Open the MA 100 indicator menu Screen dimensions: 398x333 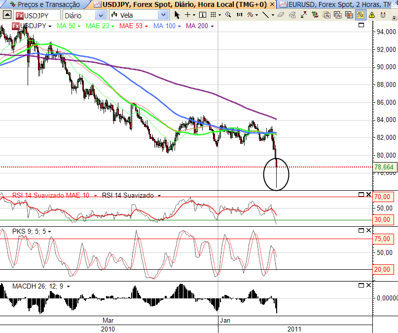click(x=179, y=26)
